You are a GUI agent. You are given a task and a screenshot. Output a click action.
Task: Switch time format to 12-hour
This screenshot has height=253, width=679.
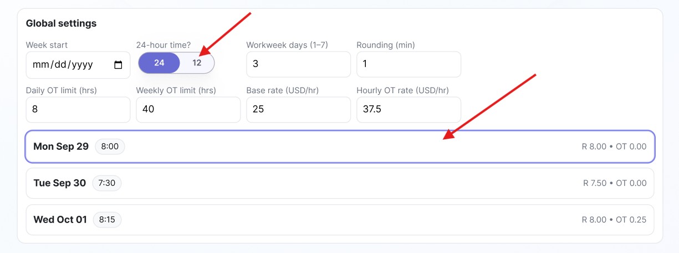197,63
